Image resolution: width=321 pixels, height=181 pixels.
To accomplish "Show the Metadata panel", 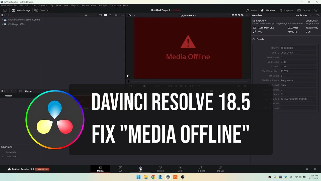I will [268, 10].
